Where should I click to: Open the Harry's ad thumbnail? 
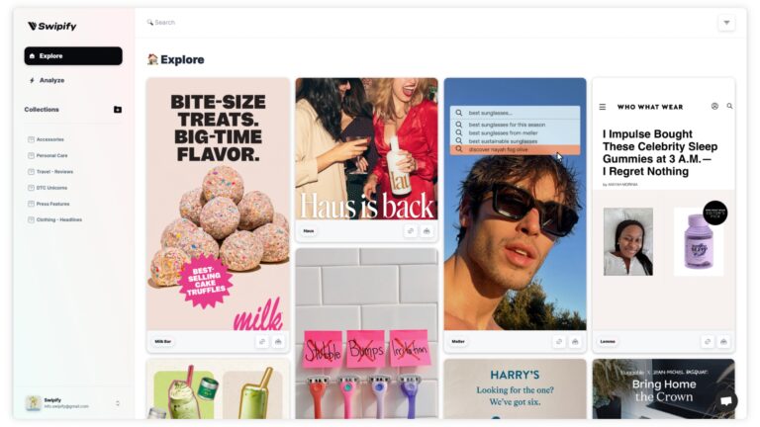coord(515,388)
